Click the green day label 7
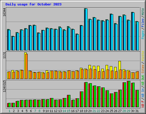This screenshot has height=114, width=146. coord(35,111)
